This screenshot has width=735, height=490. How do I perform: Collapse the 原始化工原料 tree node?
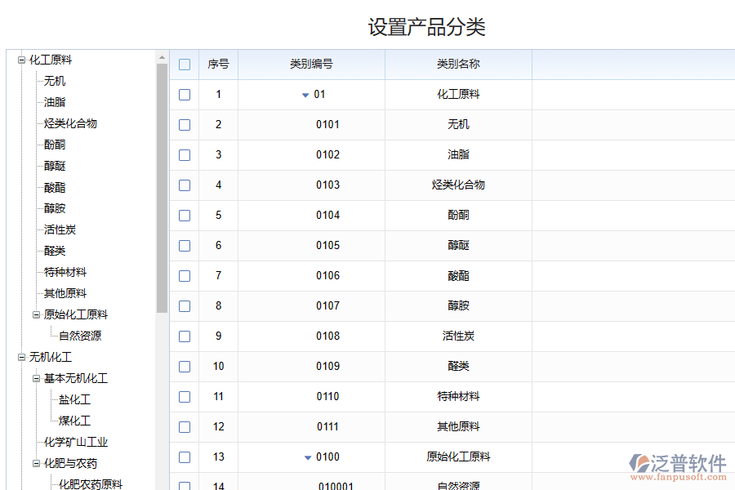coord(36,314)
